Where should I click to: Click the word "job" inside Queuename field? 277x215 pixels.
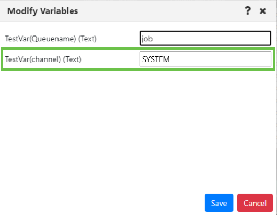[x=147, y=39]
